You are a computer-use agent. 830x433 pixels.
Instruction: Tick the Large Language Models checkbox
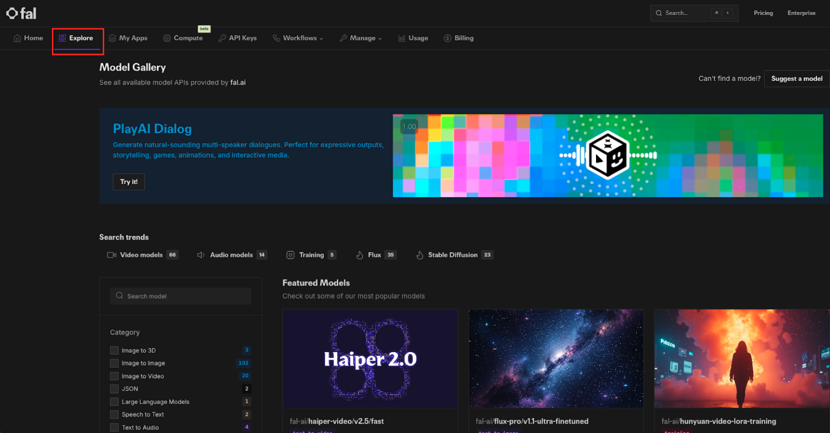pos(114,402)
